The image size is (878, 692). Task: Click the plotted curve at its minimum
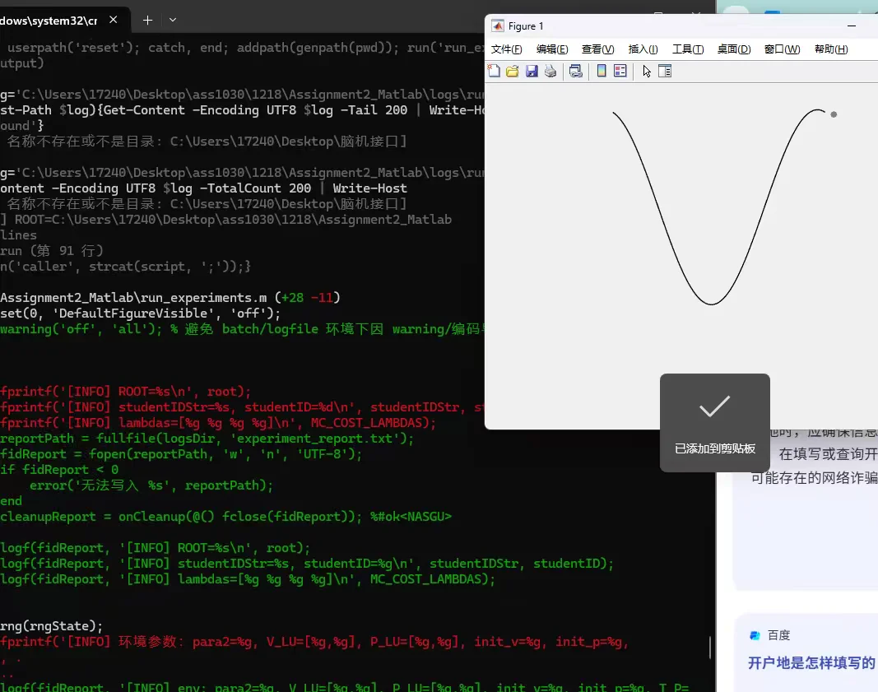click(712, 304)
